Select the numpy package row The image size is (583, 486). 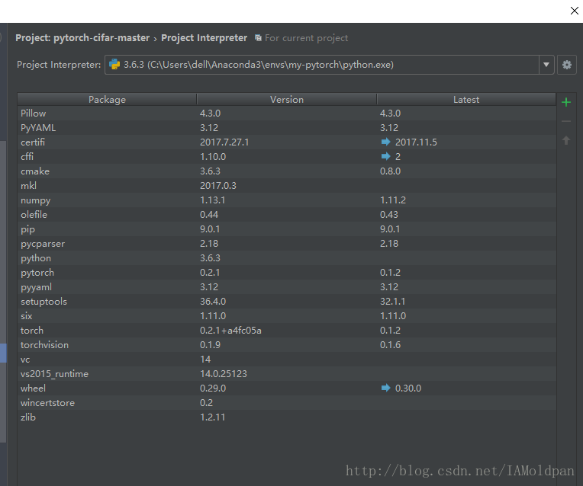coord(287,200)
